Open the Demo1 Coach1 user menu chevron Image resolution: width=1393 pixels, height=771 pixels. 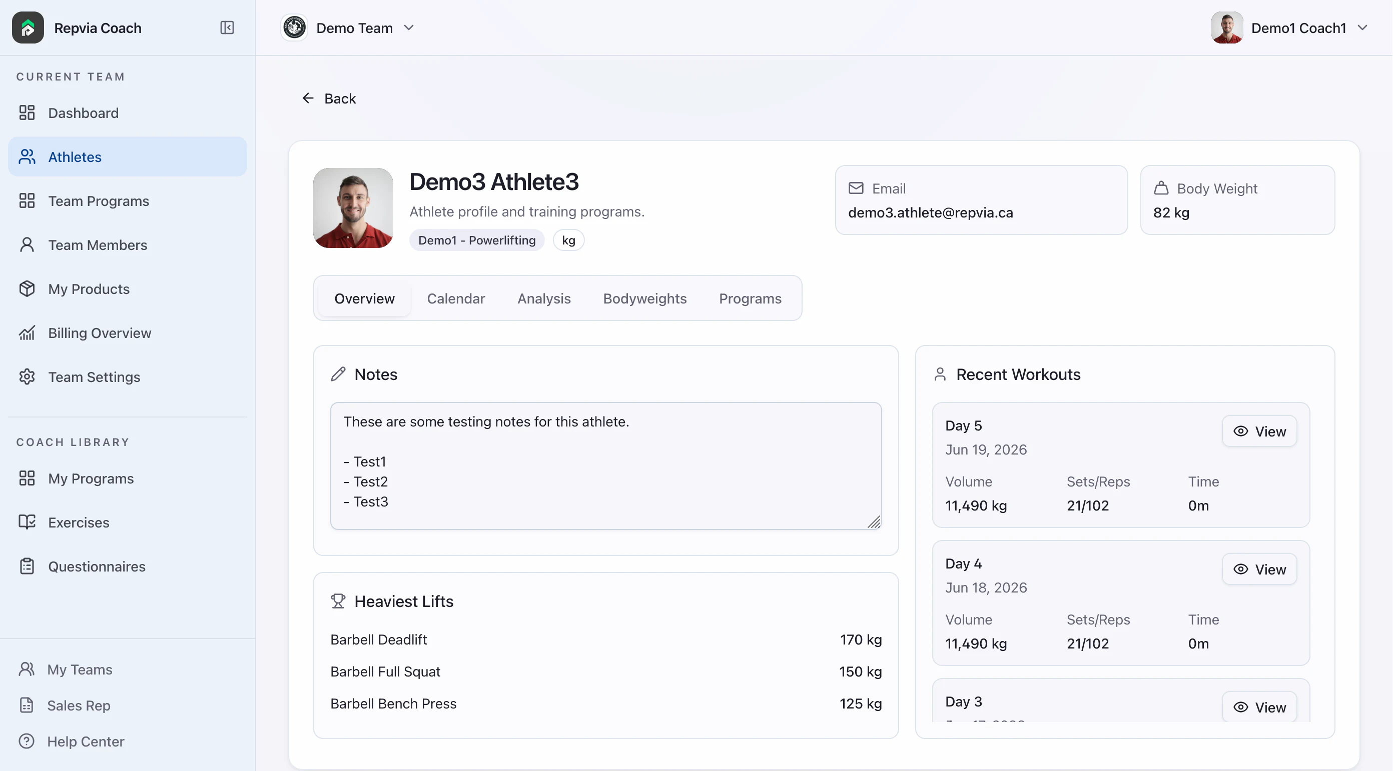pyautogui.click(x=1363, y=27)
